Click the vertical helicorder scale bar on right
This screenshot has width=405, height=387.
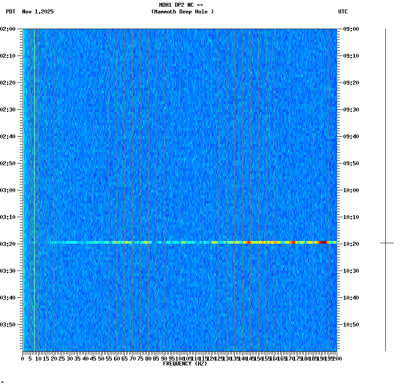385,188
